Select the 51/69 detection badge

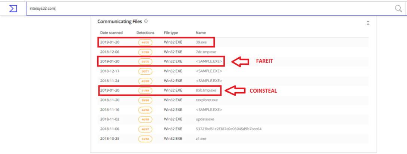point(144,90)
